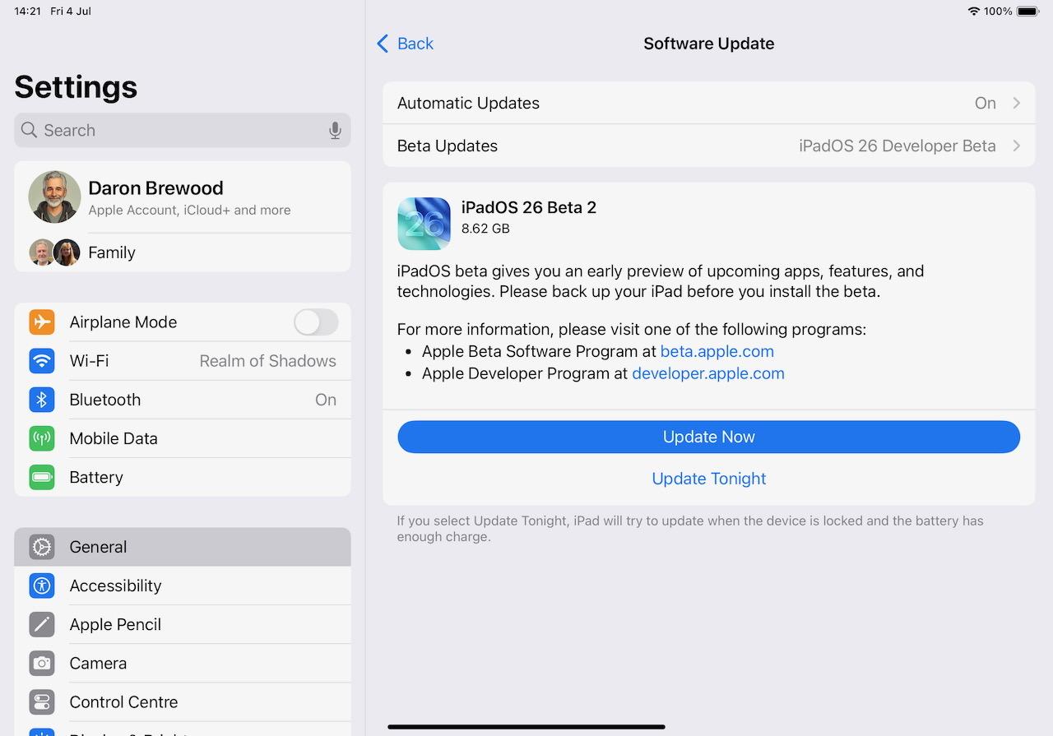This screenshot has width=1053, height=736.
Task: Tap the Airplane Mode icon
Action: 42,322
